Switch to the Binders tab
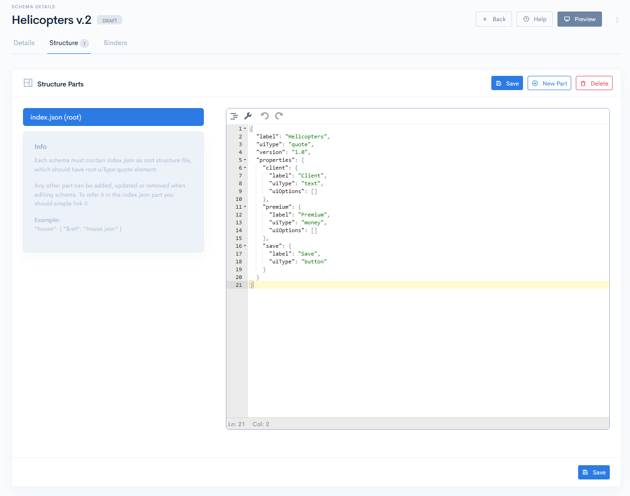630x496 pixels. click(x=115, y=43)
